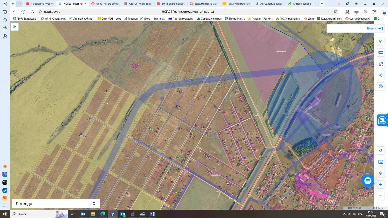The width and height of the screenshot is (388, 218).
Task: Select the area search tool
Action: point(380,64)
